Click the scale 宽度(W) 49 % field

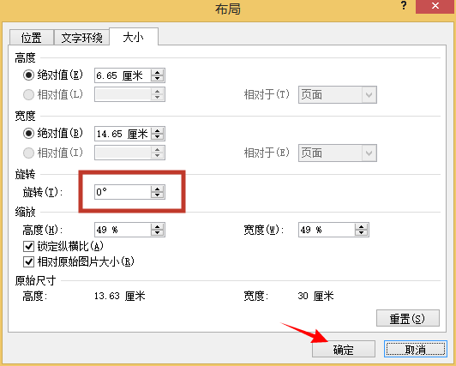327,230
